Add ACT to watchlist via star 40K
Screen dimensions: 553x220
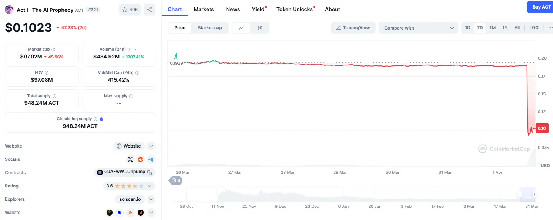coord(130,10)
